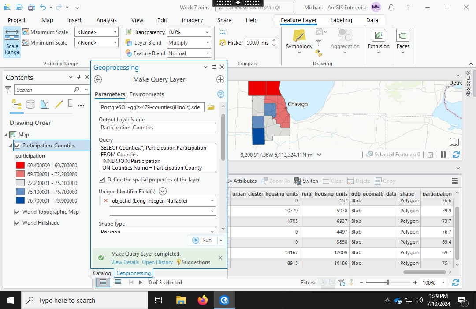Click View Details link
The width and height of the screenshot is (476, 309).
point(125,262)
